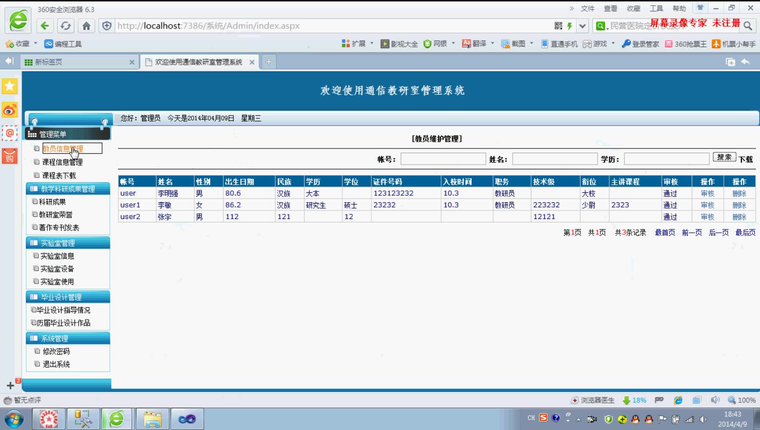
Task: Open 直通手机 toolbar item
Action: click(559, 43)
